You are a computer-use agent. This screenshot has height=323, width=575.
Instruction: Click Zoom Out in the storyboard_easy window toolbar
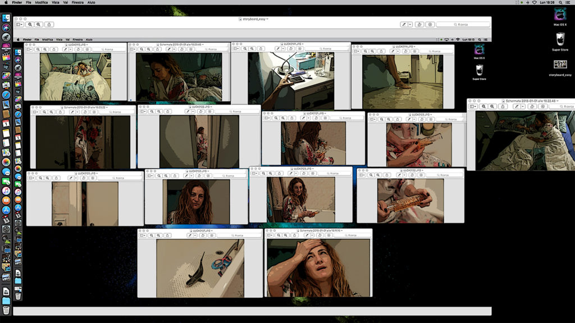pyautogui.click(x=30, y=25)
